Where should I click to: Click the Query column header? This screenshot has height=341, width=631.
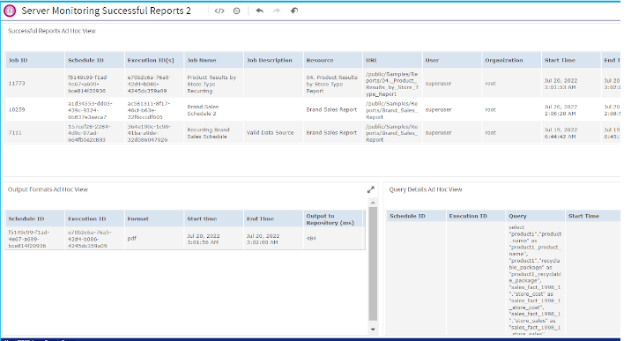tap(535, 216)
